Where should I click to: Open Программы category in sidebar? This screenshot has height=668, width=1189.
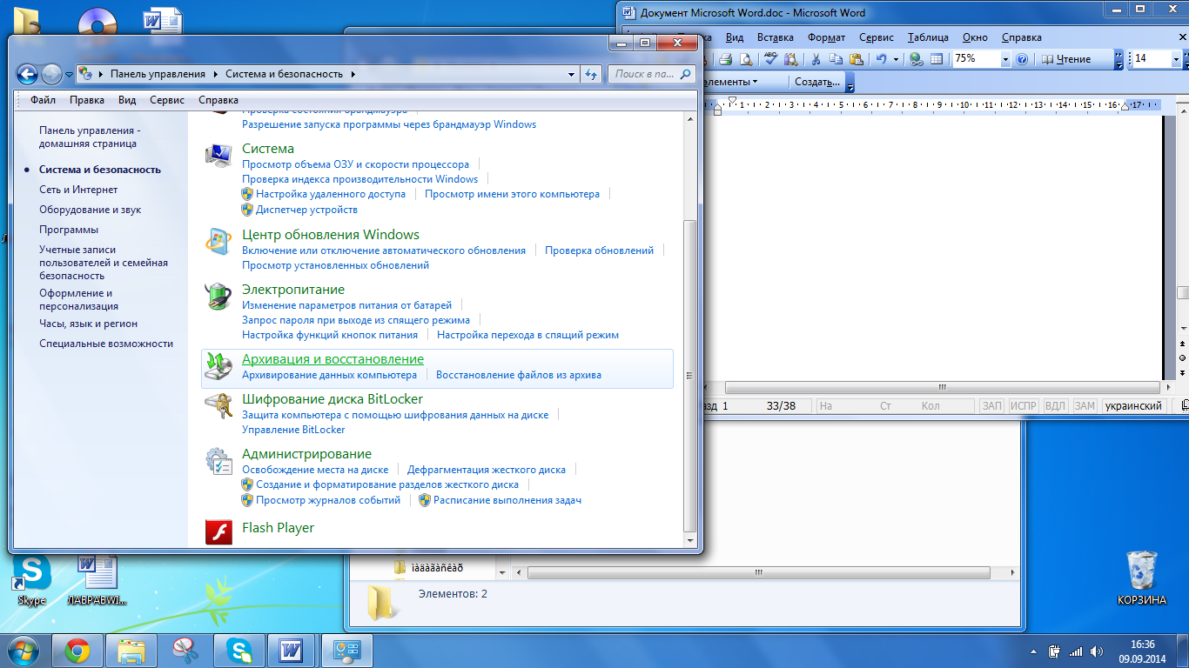(69, 230)
